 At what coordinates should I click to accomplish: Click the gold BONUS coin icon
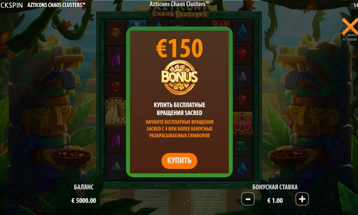click(x=179, y=77)
